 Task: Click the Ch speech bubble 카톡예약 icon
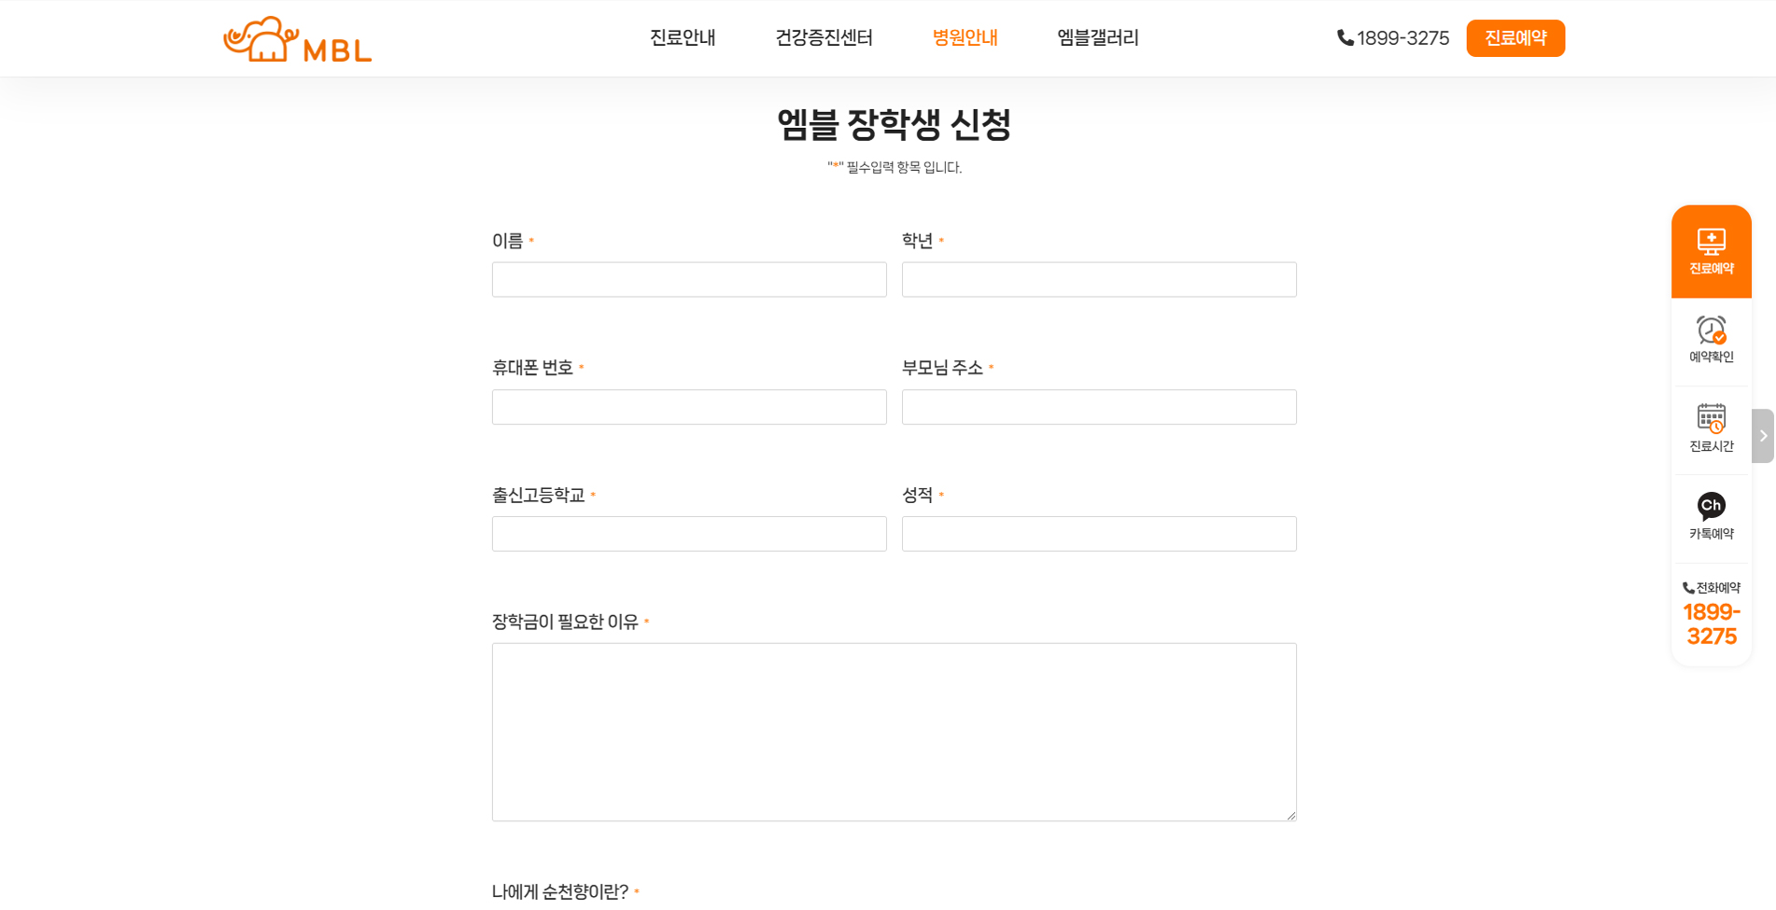(x=1711, y=506)
